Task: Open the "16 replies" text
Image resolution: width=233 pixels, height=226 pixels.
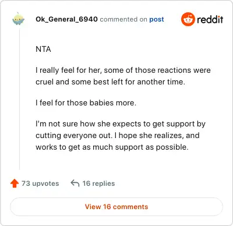Action: click(x=98, y=183)
